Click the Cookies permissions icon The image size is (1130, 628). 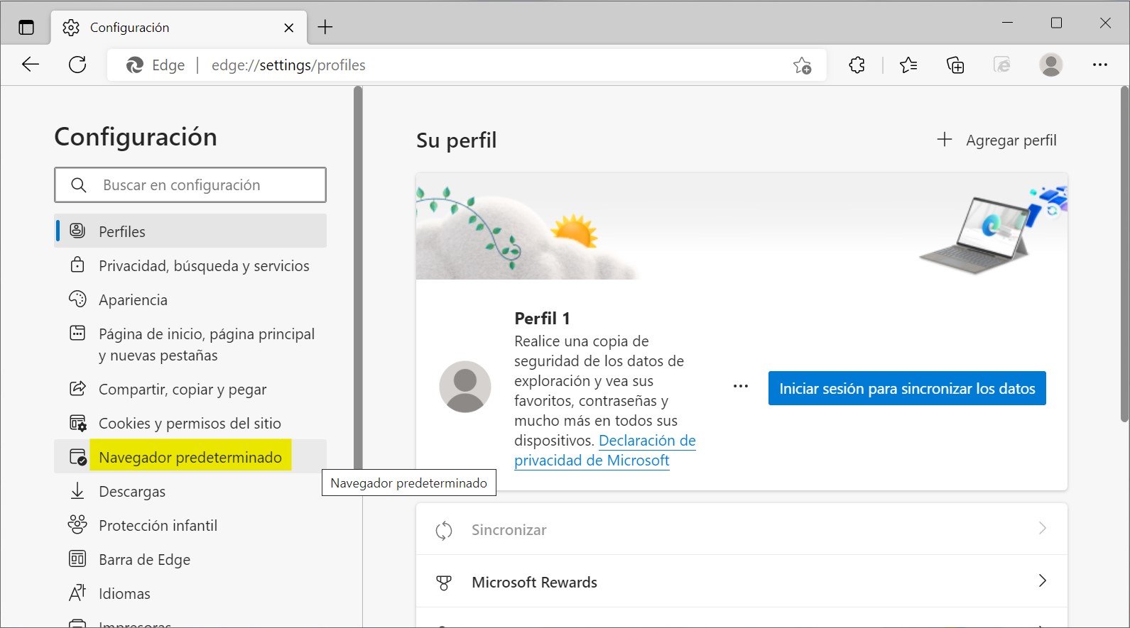pyautogui.click(x=77, y=423)
